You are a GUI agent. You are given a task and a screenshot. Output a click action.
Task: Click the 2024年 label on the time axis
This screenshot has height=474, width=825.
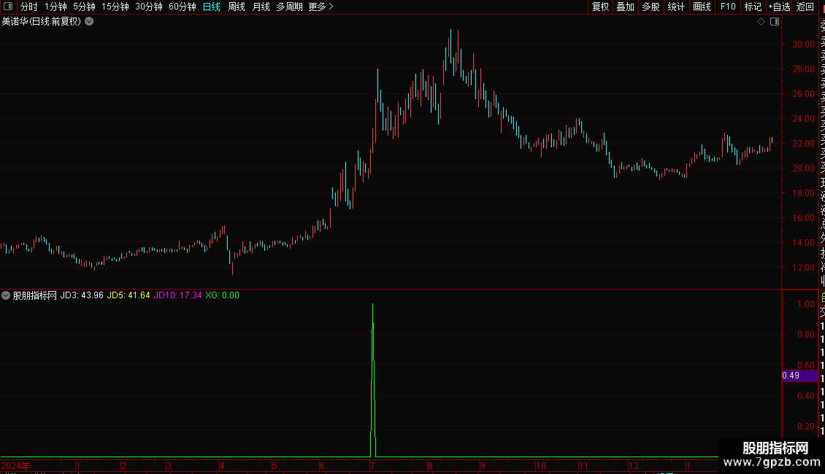point(15,465)
